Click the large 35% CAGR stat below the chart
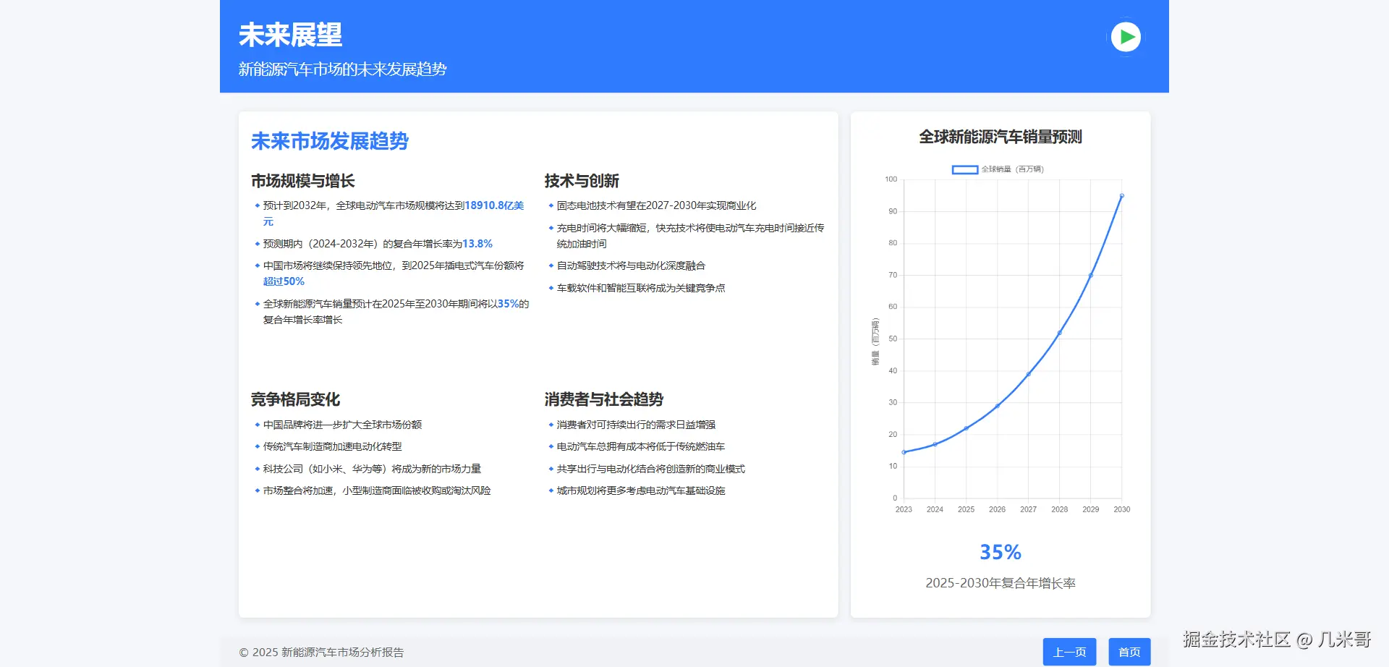The height and width of the screenshot is (667, 1389). tap(1000, 552)
